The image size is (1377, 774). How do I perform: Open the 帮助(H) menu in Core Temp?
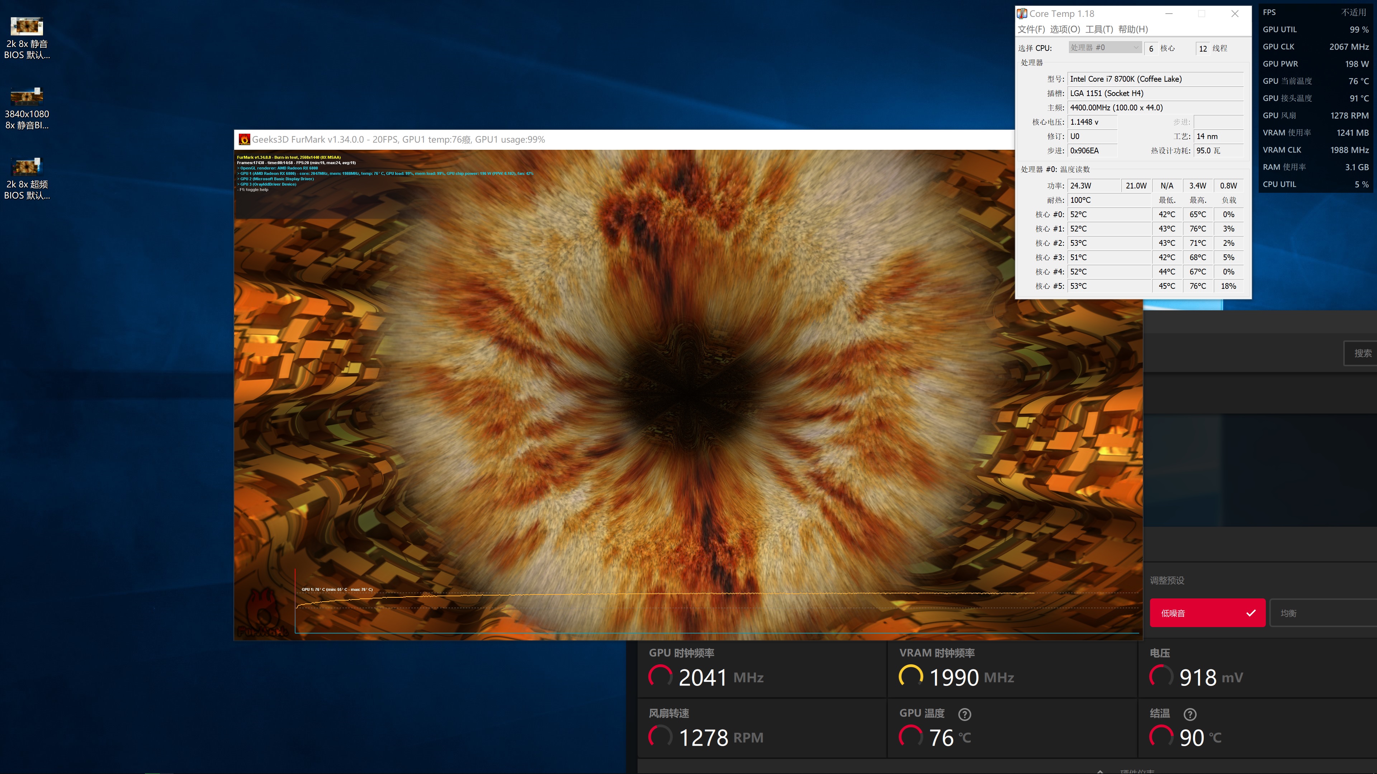(x=1133, y=29)
